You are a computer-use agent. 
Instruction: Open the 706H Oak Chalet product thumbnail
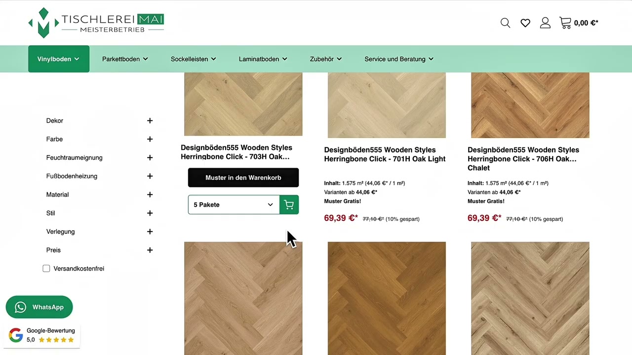(x=530, y=105)
